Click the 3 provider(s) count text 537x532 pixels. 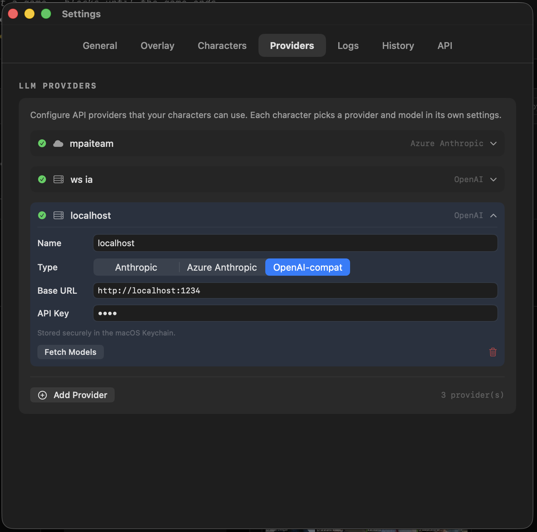tap(472, 395)
